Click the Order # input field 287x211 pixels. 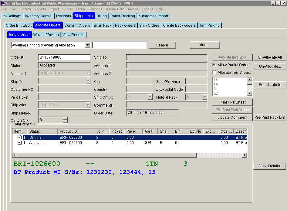[x=64, y=57]
